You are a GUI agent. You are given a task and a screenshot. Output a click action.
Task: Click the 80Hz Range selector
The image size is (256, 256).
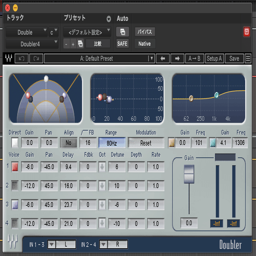click(x=112, y=143)
